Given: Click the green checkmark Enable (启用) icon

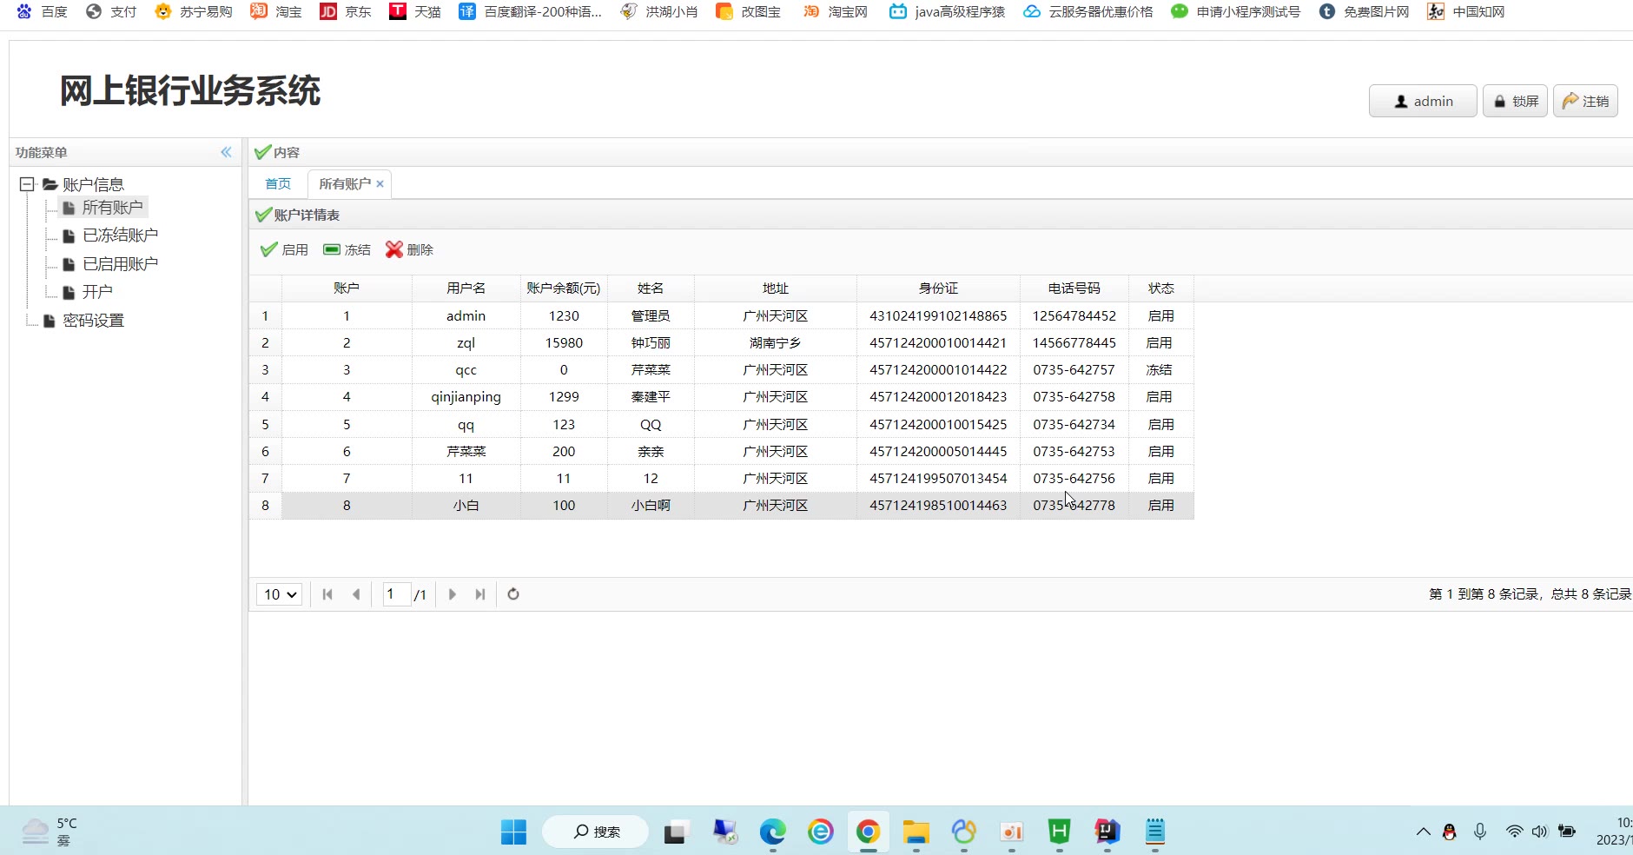Looking at the screenshot, I should coord(269,250).
